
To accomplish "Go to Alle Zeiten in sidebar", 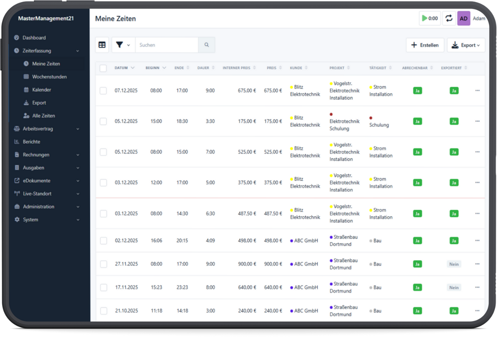I will click(x=44, y=116).
